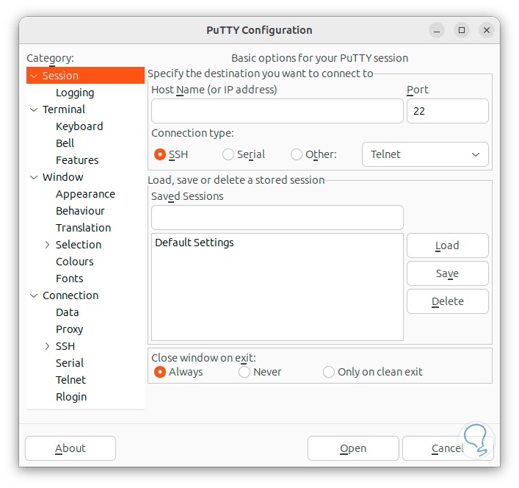The height and width of the screenshot is (488, 519).
Task: Select Only on clean exit option
Action: [329, 372]
